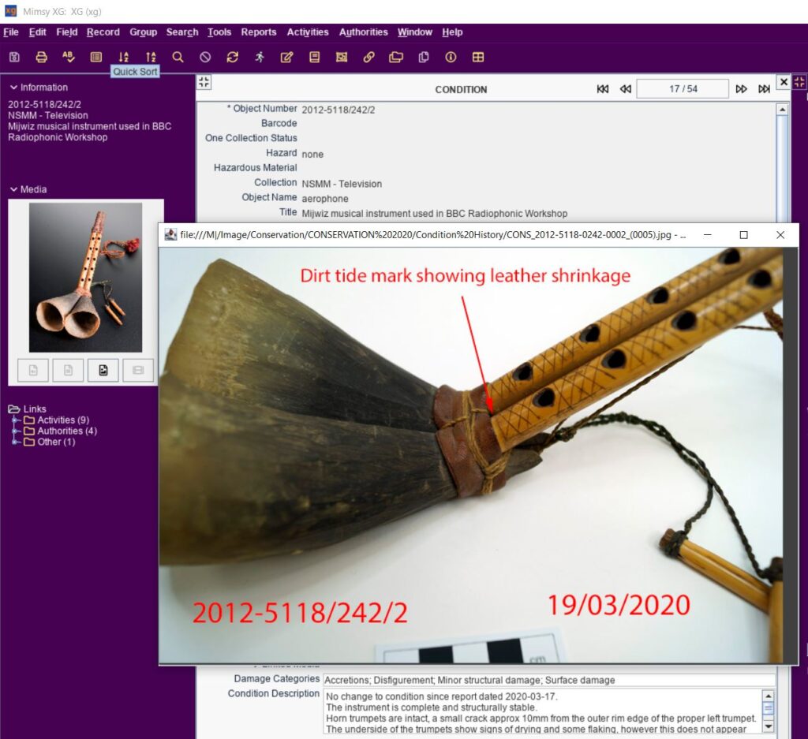Expand the Authorities (4) links folder

pos(17,431)
